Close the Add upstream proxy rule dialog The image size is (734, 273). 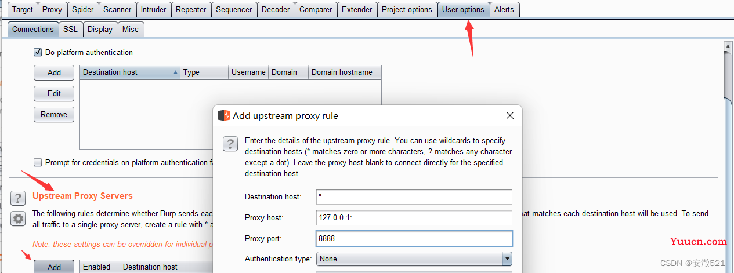click(x=510, y=115)
